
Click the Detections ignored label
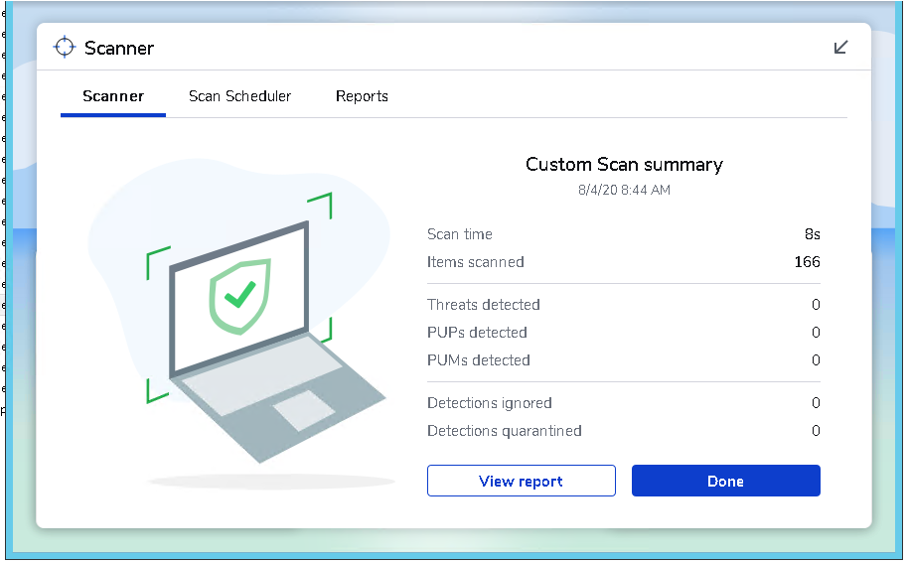490,403
